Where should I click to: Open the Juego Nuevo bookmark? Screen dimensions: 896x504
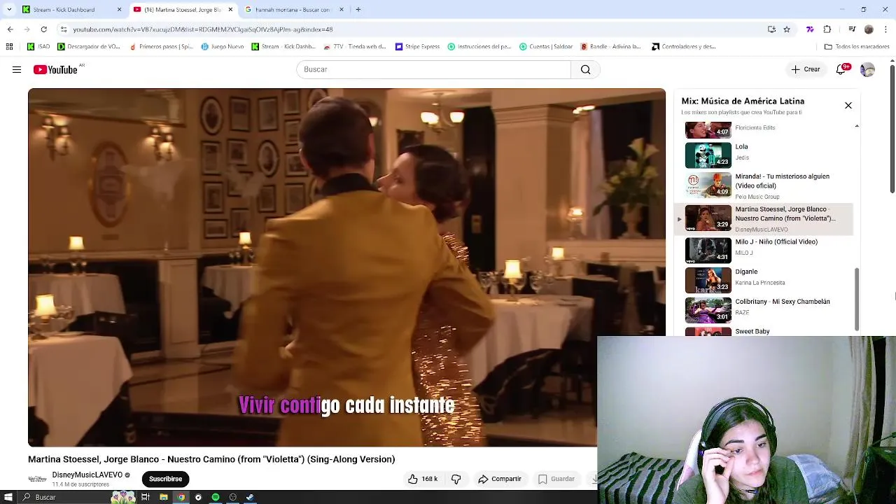click(x=223, y=47)
